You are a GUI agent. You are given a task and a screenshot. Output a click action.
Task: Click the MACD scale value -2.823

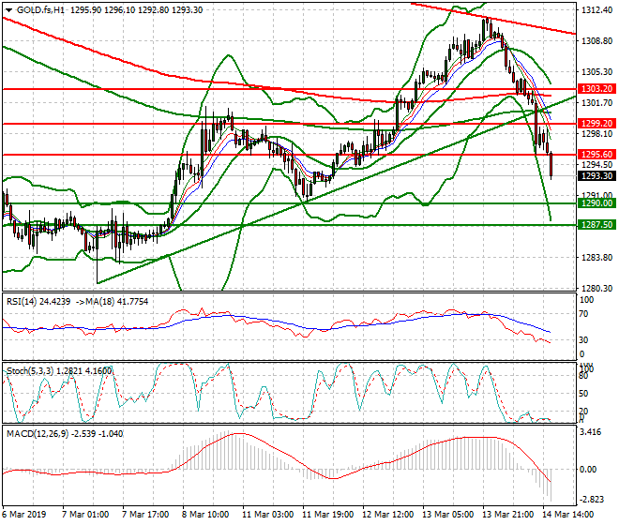pos(591,500)
